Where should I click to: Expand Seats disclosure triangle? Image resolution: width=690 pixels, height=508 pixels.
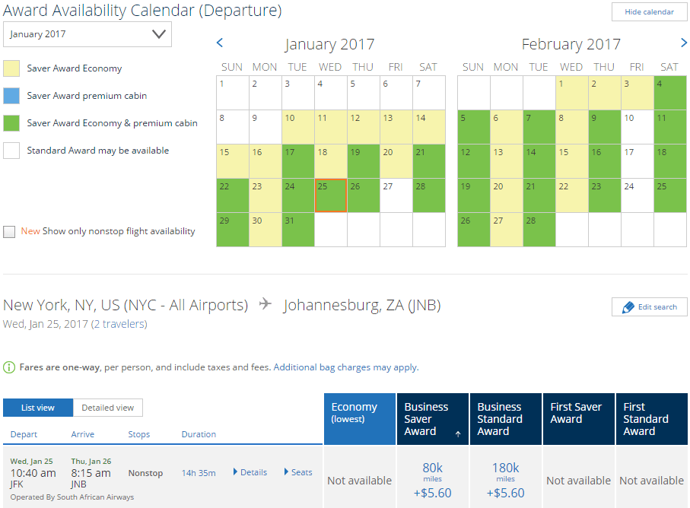pos(286,472)
